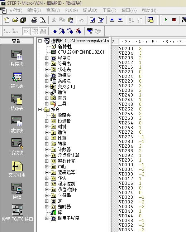The height and width of the screenshot is (232, 186).
Task: Click the Compile All toolbar icon
Action: point(101,20)
